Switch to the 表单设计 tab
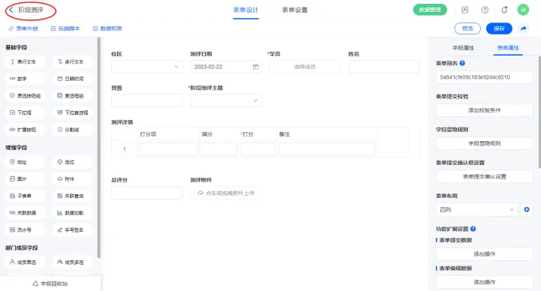 (246, 10)
